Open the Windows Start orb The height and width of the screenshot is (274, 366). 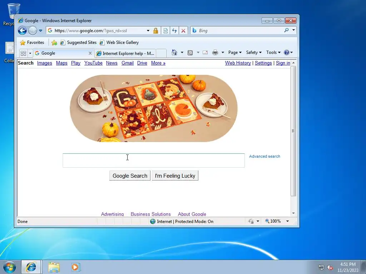[x=10, y=267]
